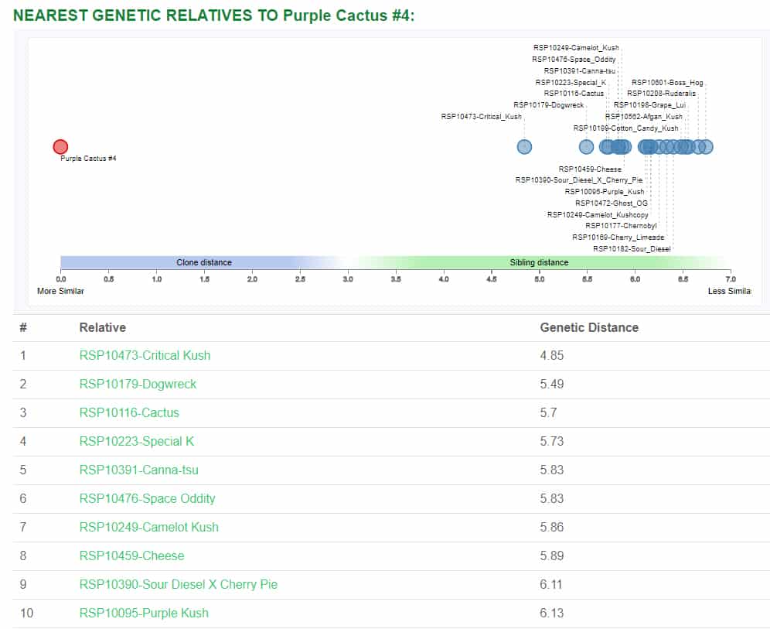
Task: View the RSP10095-Purple Kush table link
Action: 144,614
